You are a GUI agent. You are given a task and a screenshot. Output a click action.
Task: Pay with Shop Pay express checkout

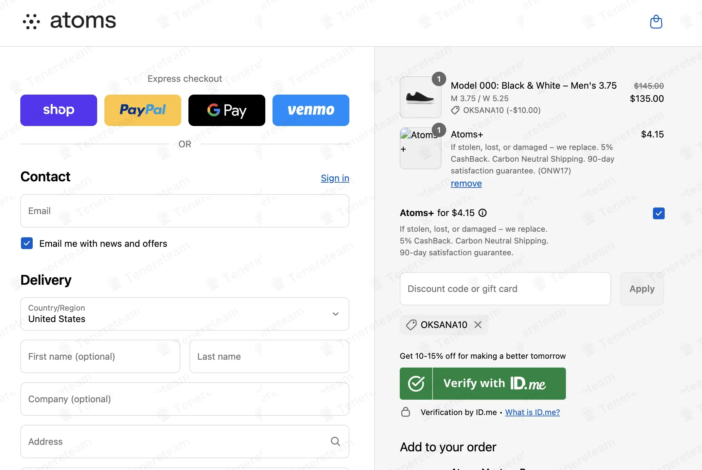pos(59,110)
